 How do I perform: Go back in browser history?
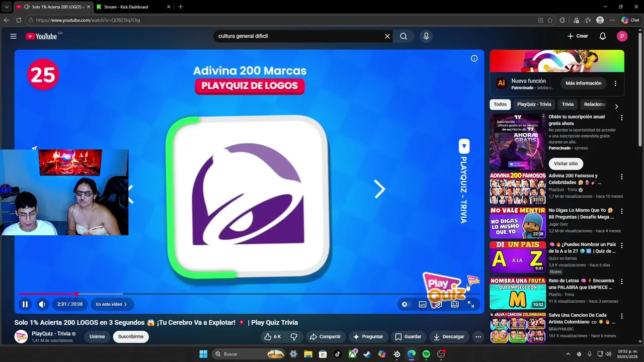(7, 20)
